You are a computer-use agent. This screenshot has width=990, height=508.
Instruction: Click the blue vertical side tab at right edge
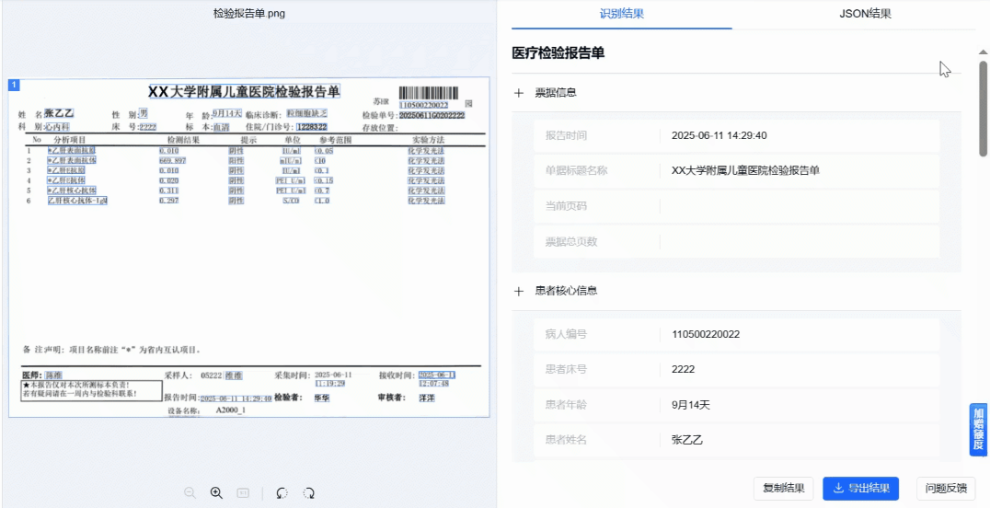pyautogui.click(x=978, y=430)
